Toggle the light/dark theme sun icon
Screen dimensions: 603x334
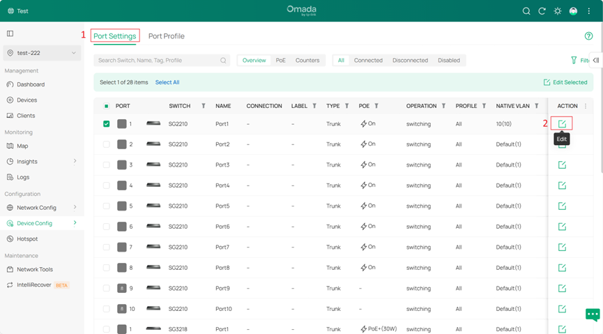[557, 11]
